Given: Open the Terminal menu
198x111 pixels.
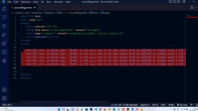Looking at the screenshot, I should click(x=58, y=2).
